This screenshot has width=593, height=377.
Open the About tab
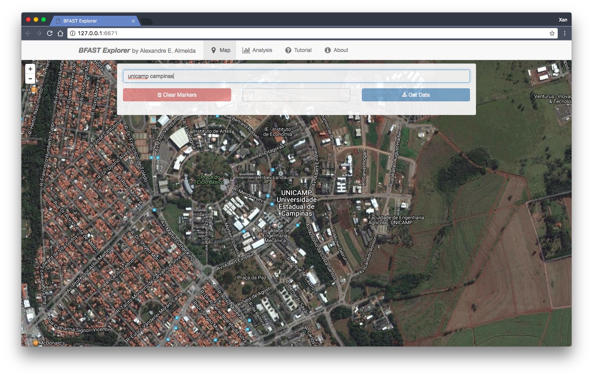click(x=336, y=50)
